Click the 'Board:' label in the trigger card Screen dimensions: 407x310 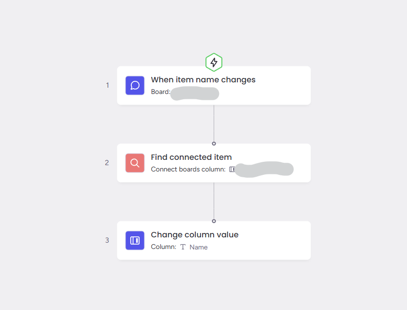click(160, 92)
